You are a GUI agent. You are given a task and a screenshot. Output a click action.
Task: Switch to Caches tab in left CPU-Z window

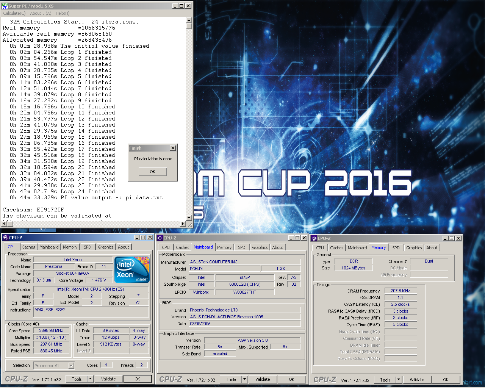point(28,247)
